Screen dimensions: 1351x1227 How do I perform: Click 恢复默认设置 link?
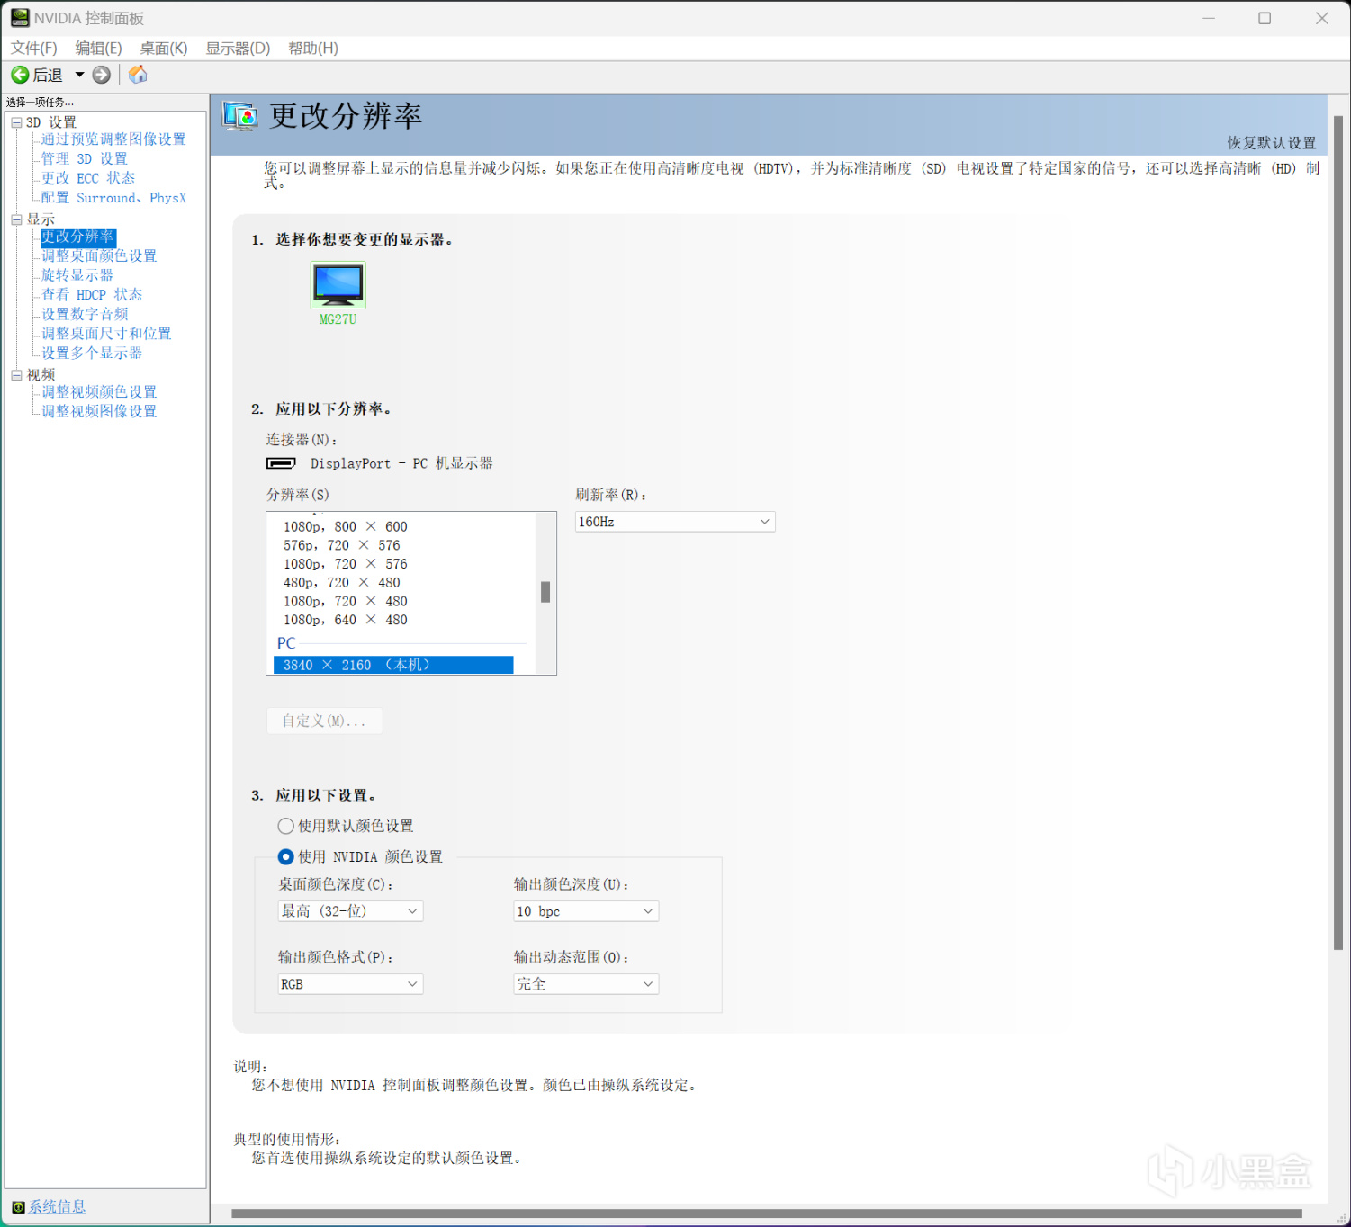(1271, 143)
